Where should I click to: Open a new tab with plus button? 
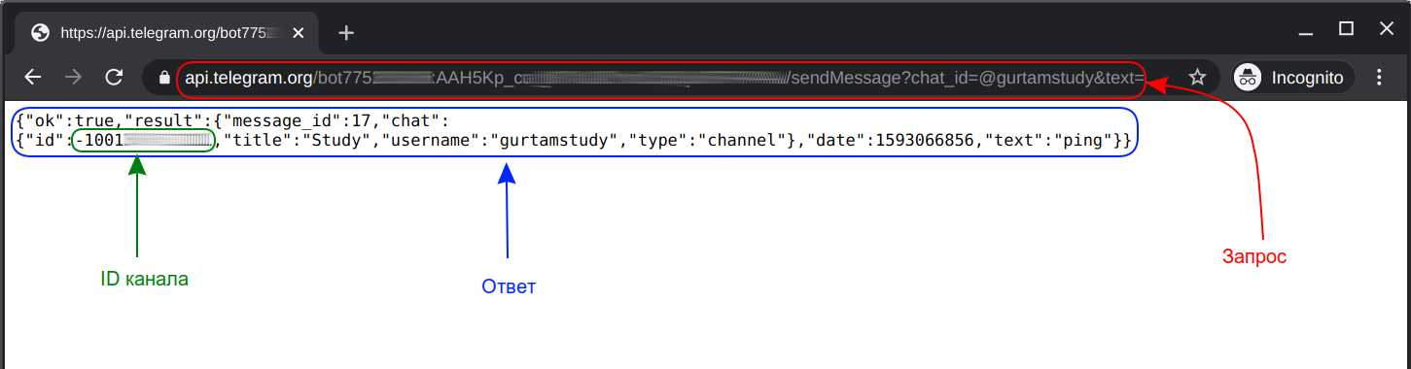coord(346,33)
